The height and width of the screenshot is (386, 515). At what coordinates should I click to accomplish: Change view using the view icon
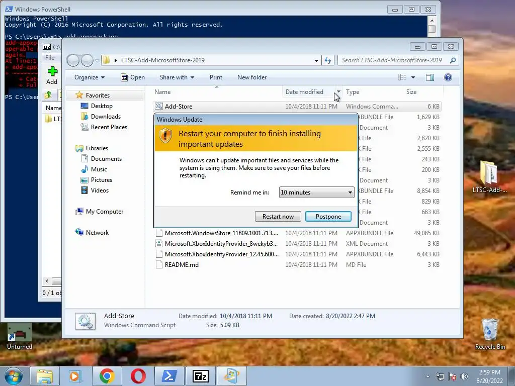[402, 77]
